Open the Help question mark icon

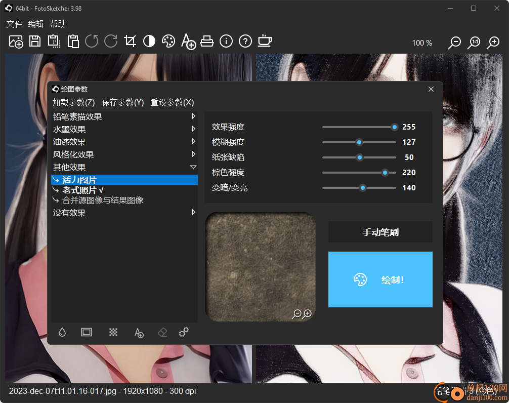click(245, 42)
